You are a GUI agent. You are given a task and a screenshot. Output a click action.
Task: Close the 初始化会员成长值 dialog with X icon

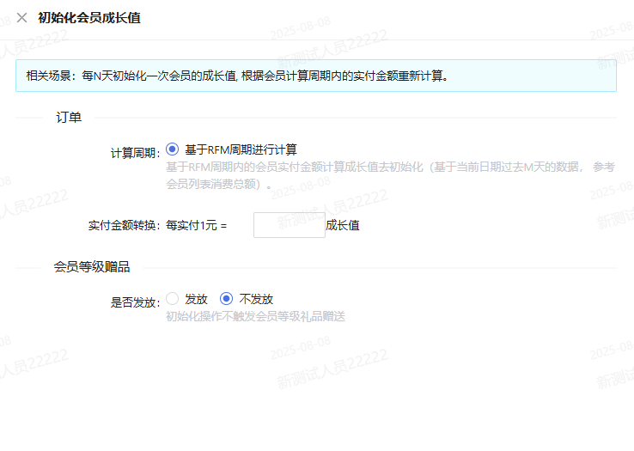tap(21, 17)
